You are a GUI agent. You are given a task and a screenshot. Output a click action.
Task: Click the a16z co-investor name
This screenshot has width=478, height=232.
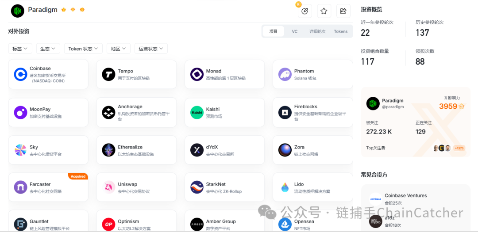point(389,218)
